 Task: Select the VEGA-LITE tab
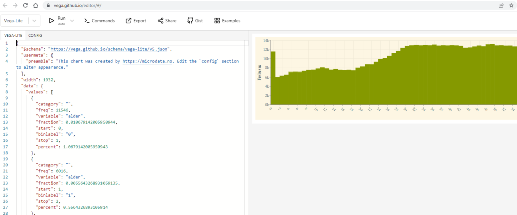coord(13,35)
